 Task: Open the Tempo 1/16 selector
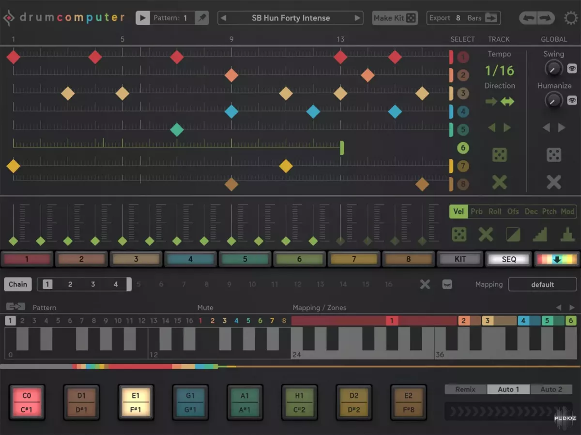(x=500, y=71)
